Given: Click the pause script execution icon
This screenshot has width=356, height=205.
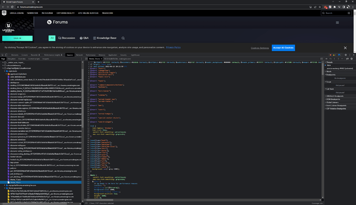Looking at the screenshot, I should click(327, 59).
